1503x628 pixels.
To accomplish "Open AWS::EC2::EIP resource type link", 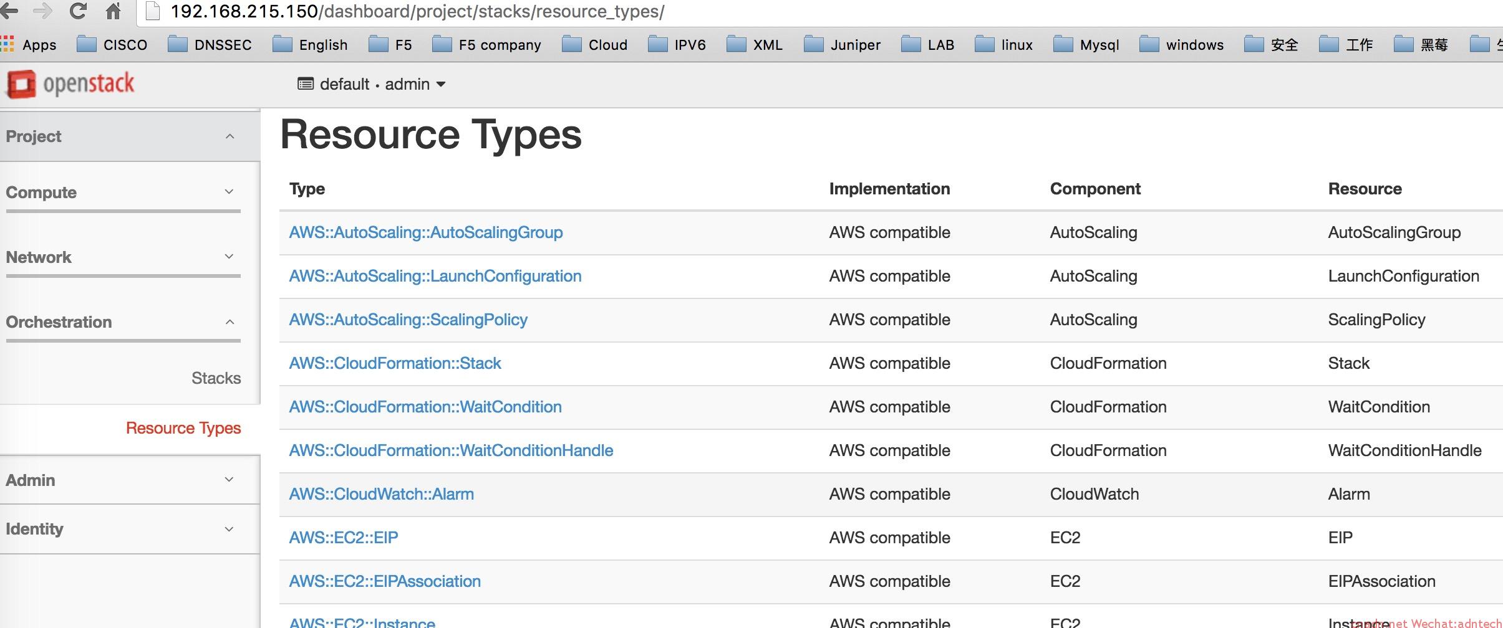I will pos(344,538).
